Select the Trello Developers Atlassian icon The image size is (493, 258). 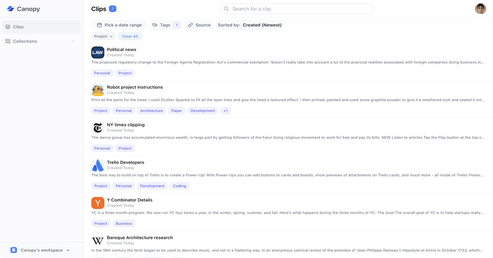pos(98,165)
